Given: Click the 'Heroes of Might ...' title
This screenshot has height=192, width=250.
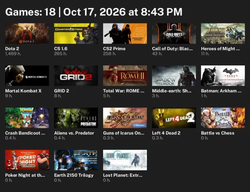Looking at the screenshot, I should coord(220,49).
